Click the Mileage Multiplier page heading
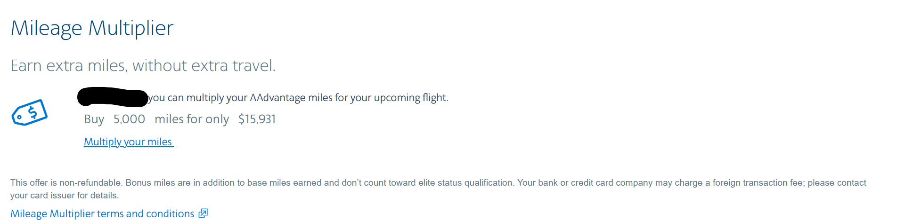Screen dimensions: 897x220 92,28
